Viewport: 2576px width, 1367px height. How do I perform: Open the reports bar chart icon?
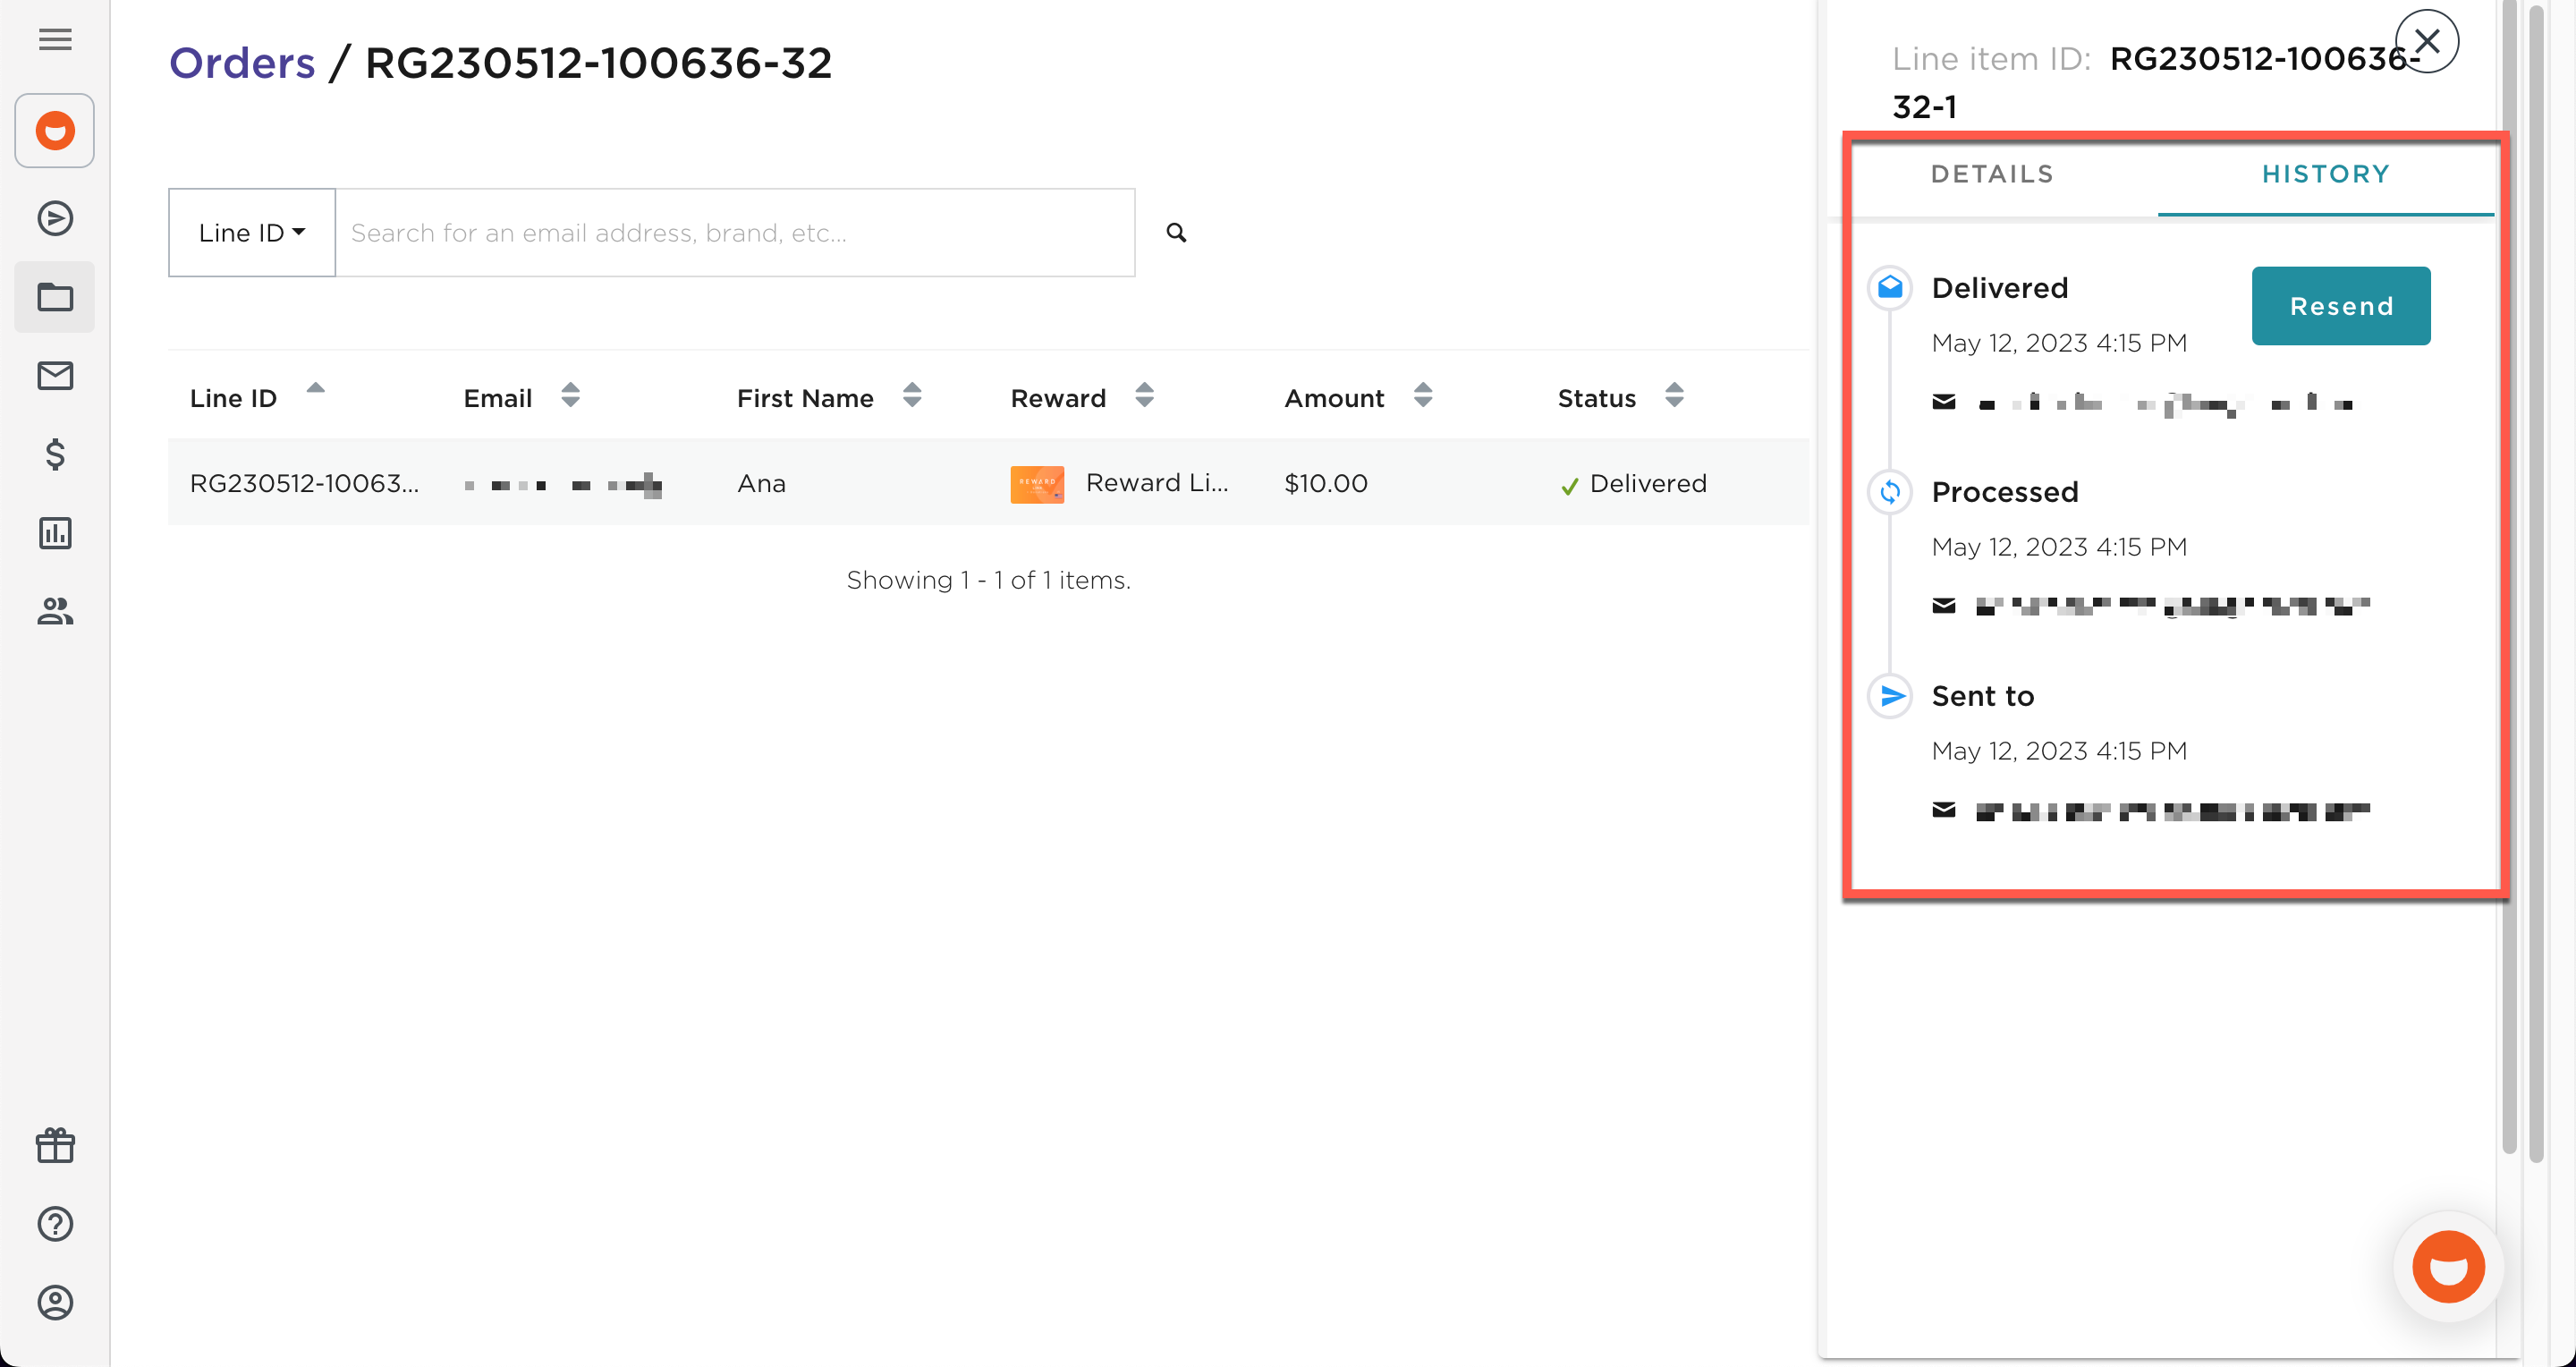54,533
